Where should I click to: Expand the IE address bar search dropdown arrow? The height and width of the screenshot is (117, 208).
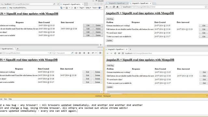[x=56, y=4]
